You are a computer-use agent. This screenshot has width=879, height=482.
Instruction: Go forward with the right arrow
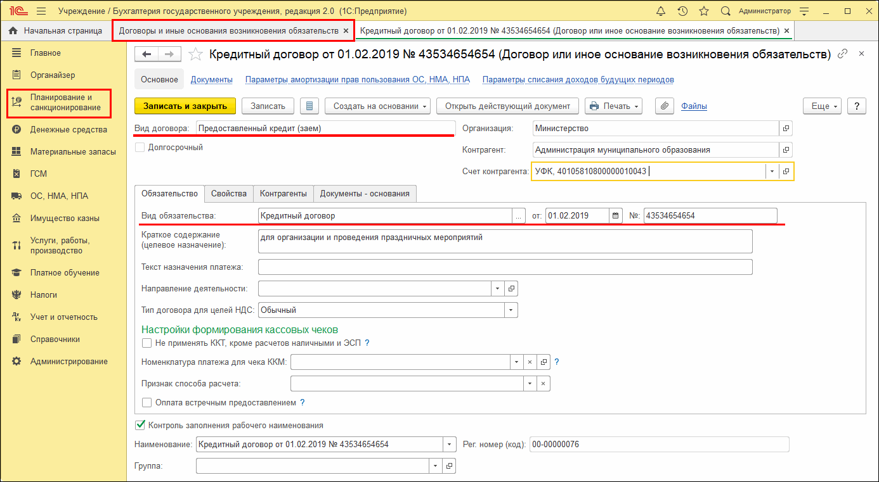(x=169, y=54)
